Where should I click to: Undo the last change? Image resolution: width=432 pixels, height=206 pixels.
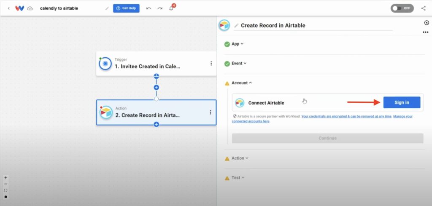(x=149, y=8)
